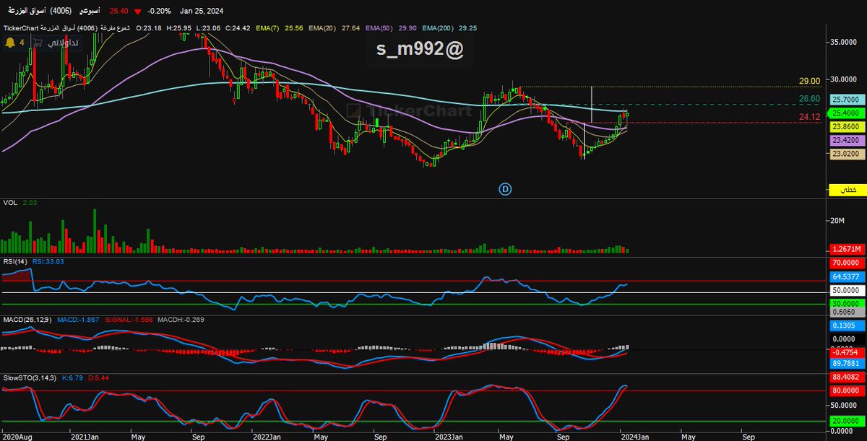
Task: Click the 20M volume axis label
Action: (839, 220)
